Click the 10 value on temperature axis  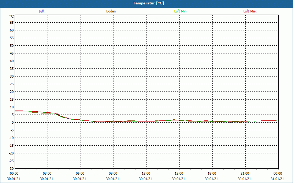pos(12,107)
